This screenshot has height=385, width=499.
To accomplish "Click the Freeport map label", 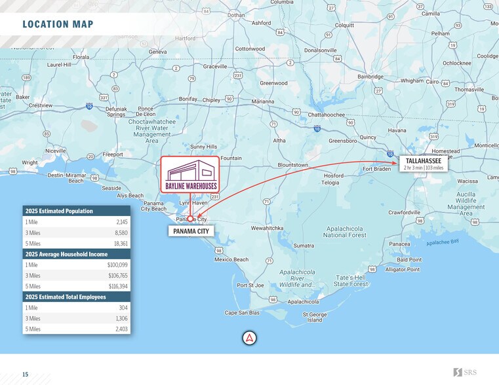I will (x=113, y=155).
